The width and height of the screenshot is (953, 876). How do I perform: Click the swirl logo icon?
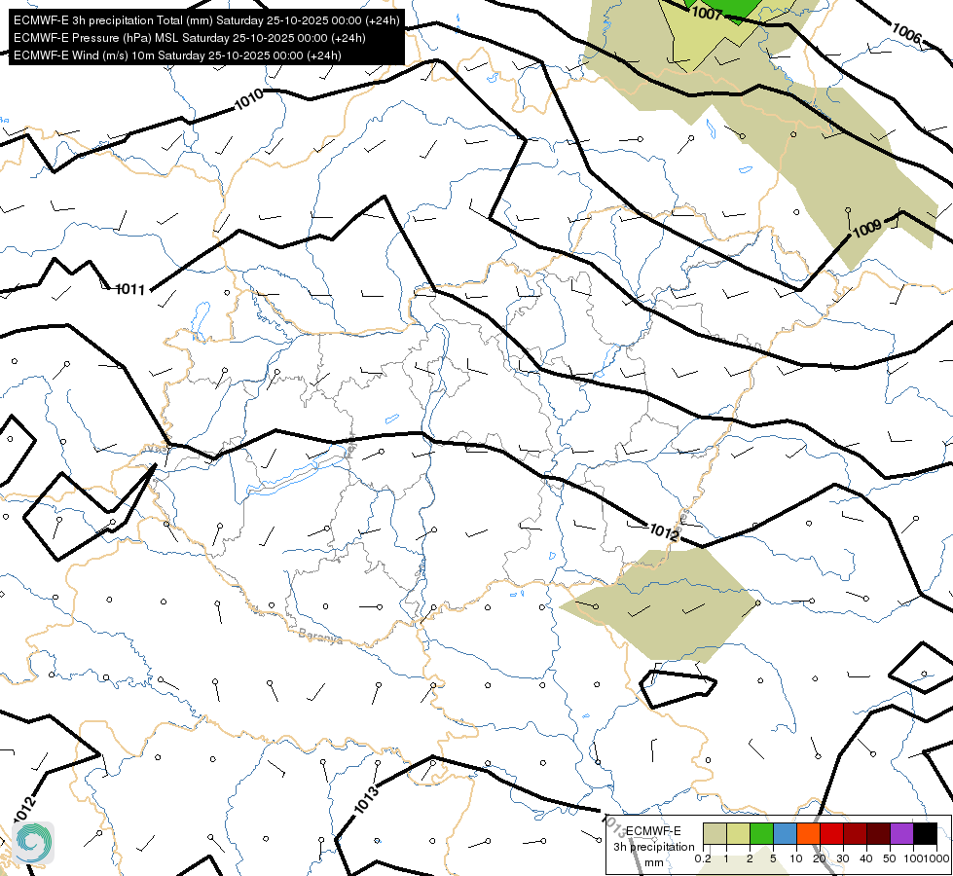33,843
